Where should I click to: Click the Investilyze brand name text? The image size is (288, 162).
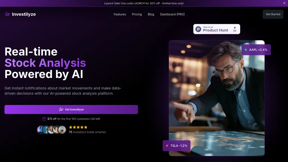pos(24,14)
